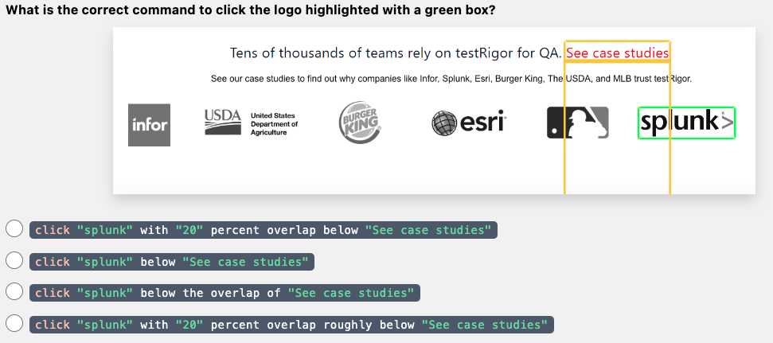773x343 pixels.
Task: Click the Burger King logo
Action: (360, 123)
